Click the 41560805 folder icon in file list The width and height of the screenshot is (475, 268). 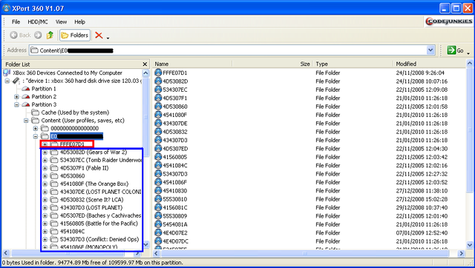click(x=158, y=157)
